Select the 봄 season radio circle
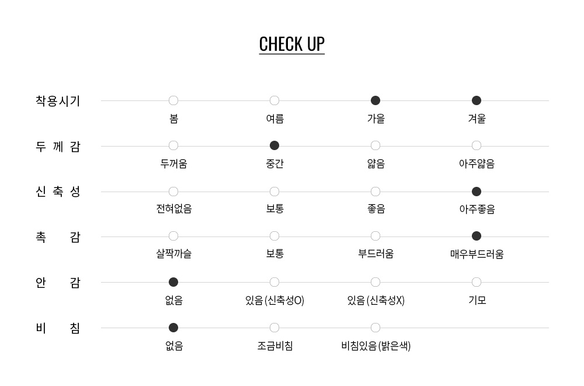584x386 pixels. [x=173, y=100]
